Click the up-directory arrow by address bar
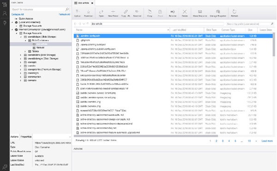The width and height of the screenshot is (277, 171). coord(88,24)
